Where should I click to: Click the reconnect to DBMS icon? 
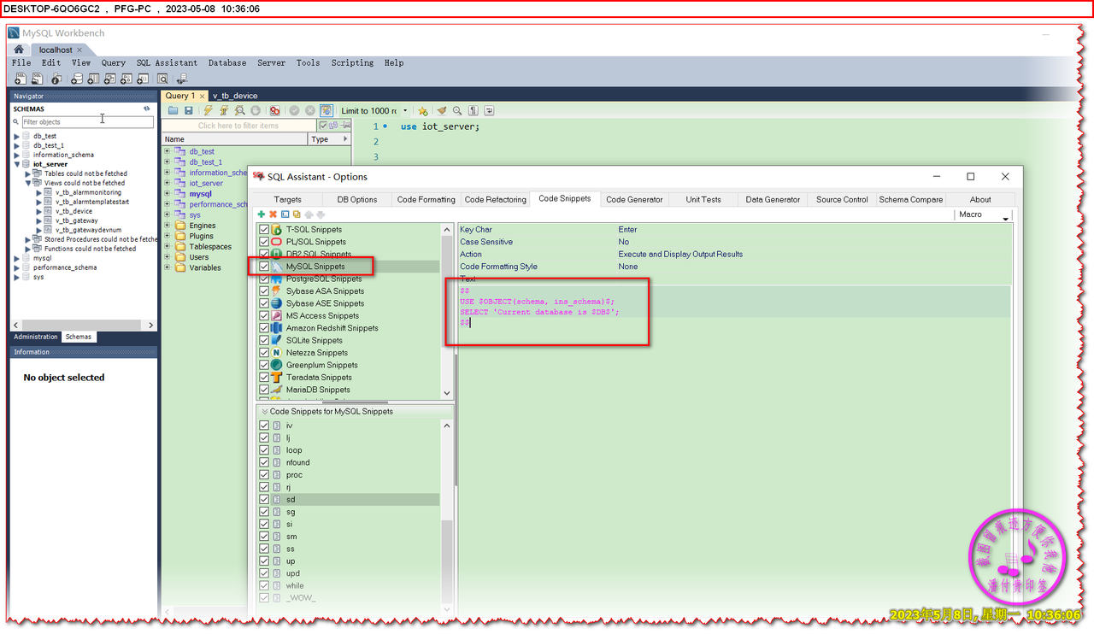tap(181, 79)
